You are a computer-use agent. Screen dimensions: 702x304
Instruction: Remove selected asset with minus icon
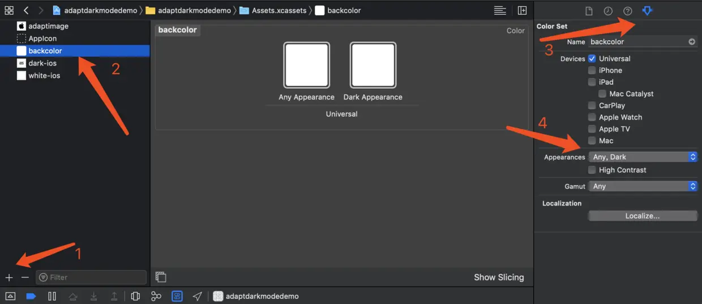click(25, 277)
